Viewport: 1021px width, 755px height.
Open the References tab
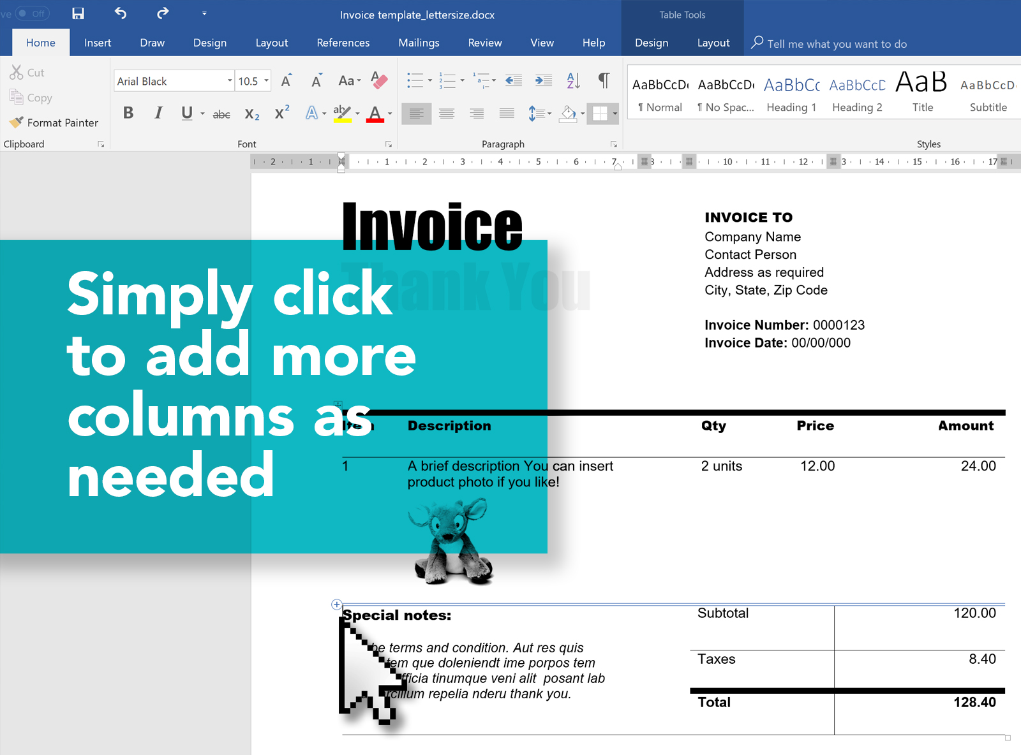343,43
